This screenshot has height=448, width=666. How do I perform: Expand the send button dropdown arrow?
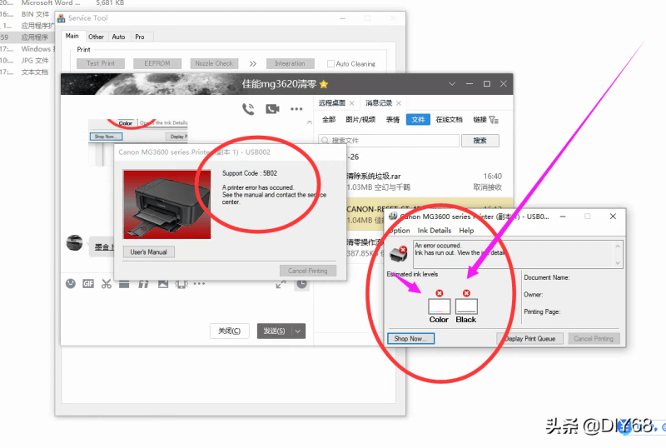click(x=299, y=331)
